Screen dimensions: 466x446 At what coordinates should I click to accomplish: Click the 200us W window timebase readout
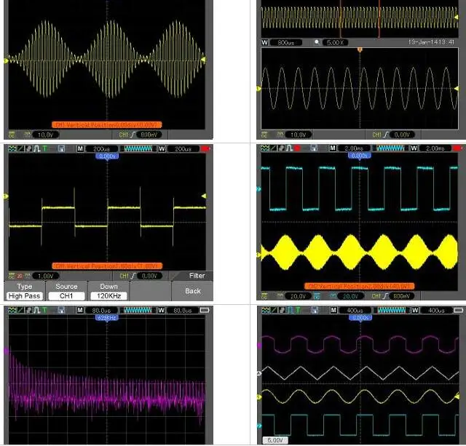coord(183,148)
